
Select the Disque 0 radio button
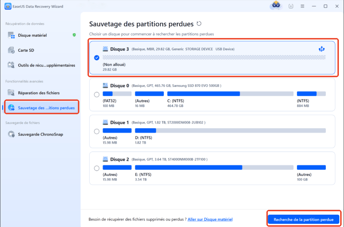point(97,95)
